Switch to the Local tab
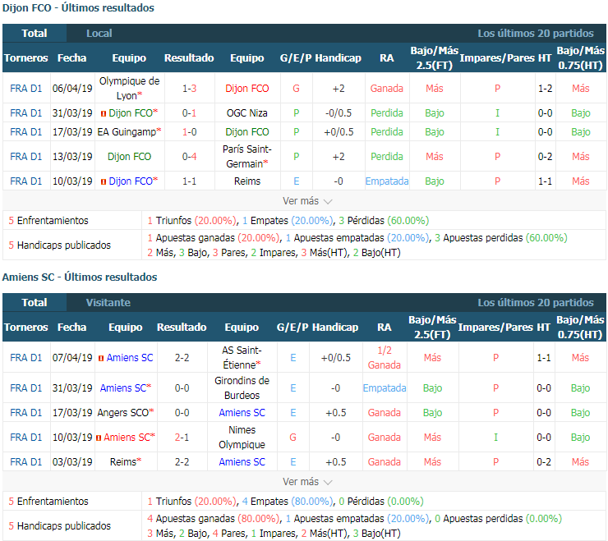The width and height of the screenshot is (608, 541). pos(99,34)
